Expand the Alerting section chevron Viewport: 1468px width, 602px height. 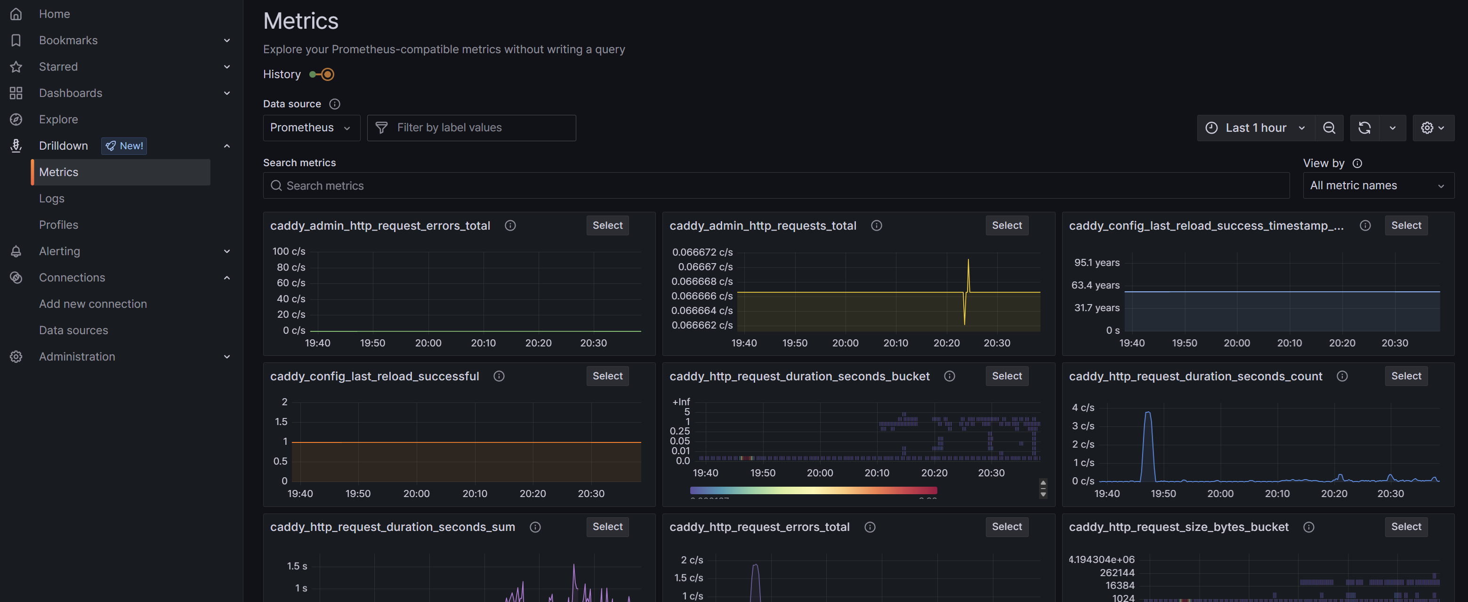227,251
